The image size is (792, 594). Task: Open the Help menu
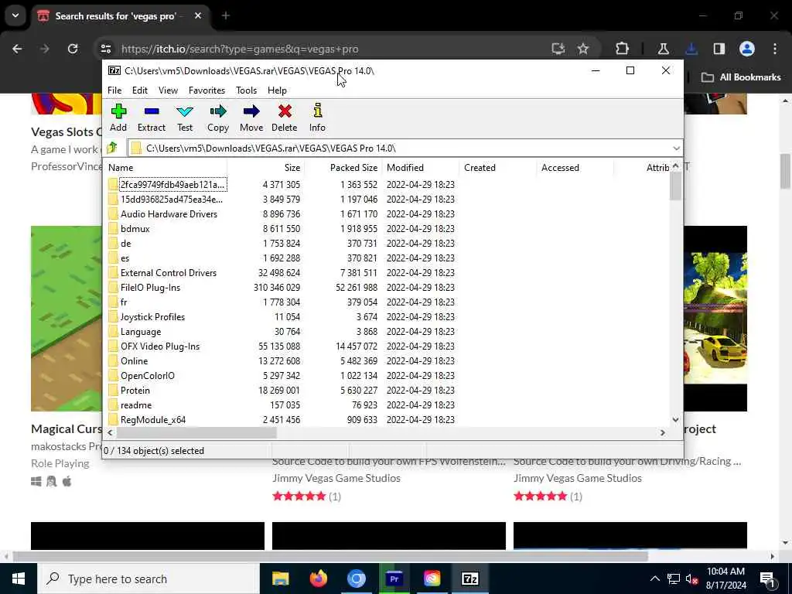click(278, 90)
